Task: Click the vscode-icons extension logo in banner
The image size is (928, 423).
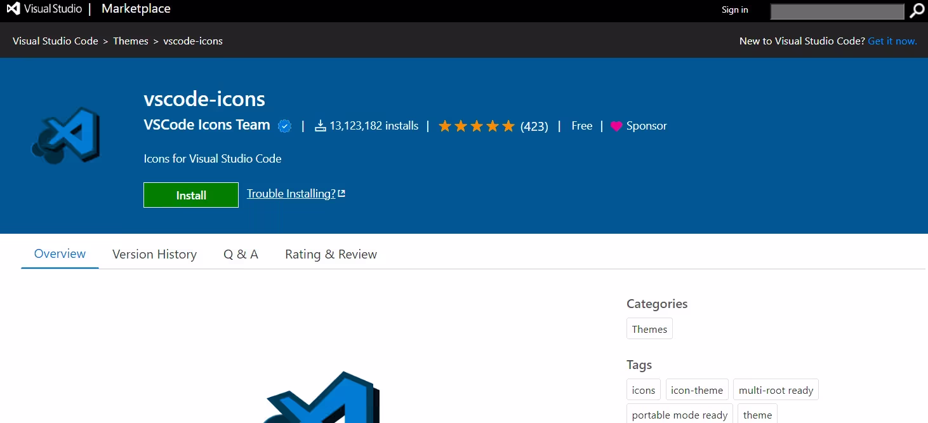Action: click(66, 136)
